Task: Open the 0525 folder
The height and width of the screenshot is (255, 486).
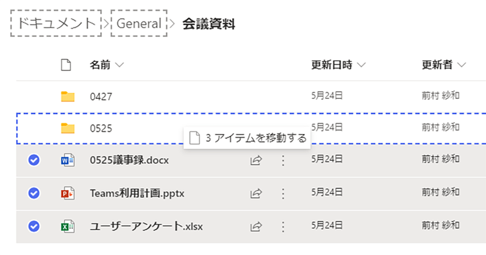Action: (x=100, y=128)
